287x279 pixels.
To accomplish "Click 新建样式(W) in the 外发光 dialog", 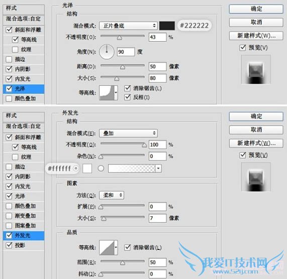I will tap(256, 143).
